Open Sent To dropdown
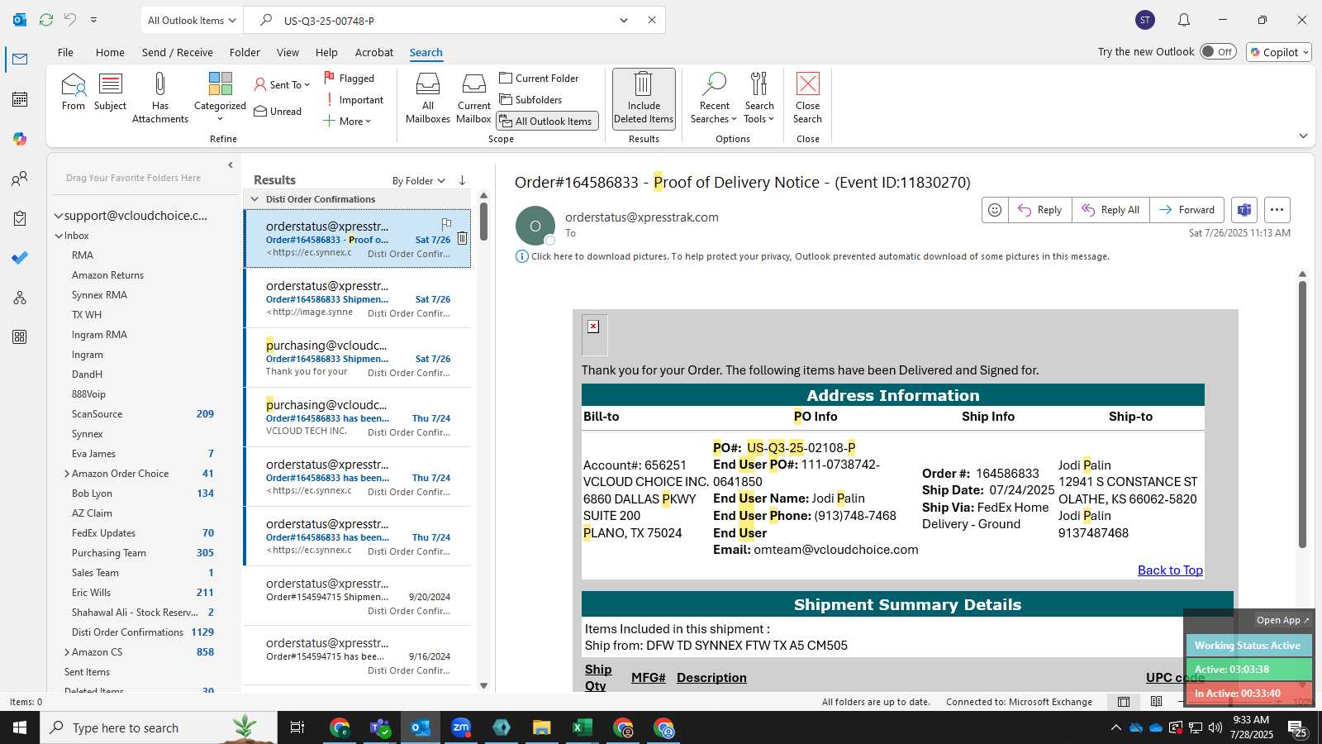Viewport: 1322px width, 744px height. 282,84
